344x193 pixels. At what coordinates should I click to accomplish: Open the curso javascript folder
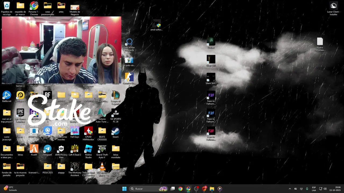(7, 133)
